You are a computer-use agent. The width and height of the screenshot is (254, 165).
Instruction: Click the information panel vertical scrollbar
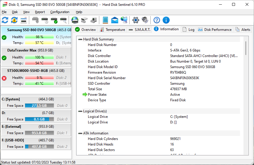click(x=246, y=48)
